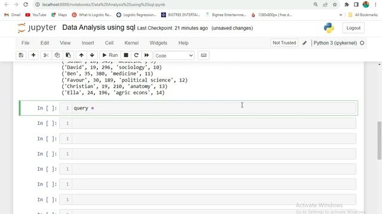This screenshot has height=214, width=382.
Task: Open What Is Logistic Re... bookmark
Action: (92, 15)
